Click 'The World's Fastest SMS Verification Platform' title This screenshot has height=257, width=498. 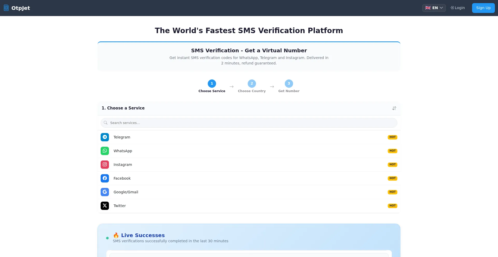[x=249, y=31]
